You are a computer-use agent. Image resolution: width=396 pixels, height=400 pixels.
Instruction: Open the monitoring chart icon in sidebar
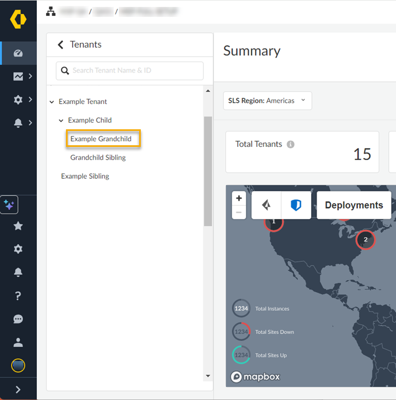click(x=18, y=76)
